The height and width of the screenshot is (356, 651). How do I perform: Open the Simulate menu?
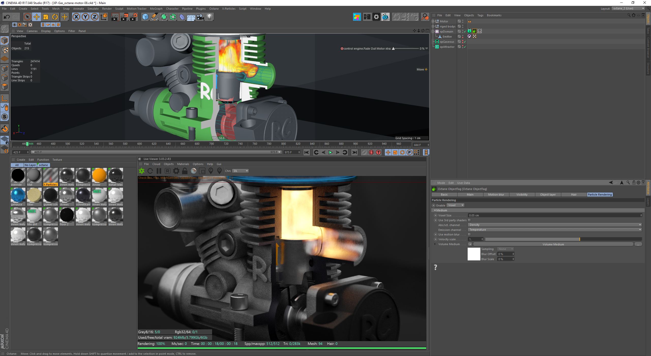tap(93, 9)
